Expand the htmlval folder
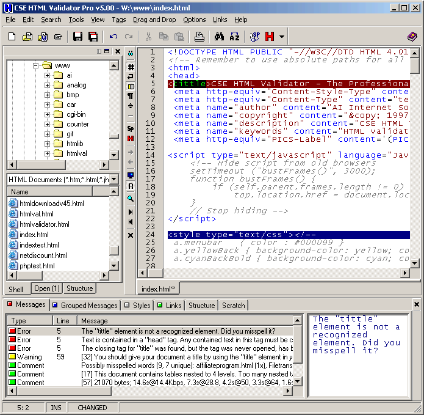 point(48,153)
